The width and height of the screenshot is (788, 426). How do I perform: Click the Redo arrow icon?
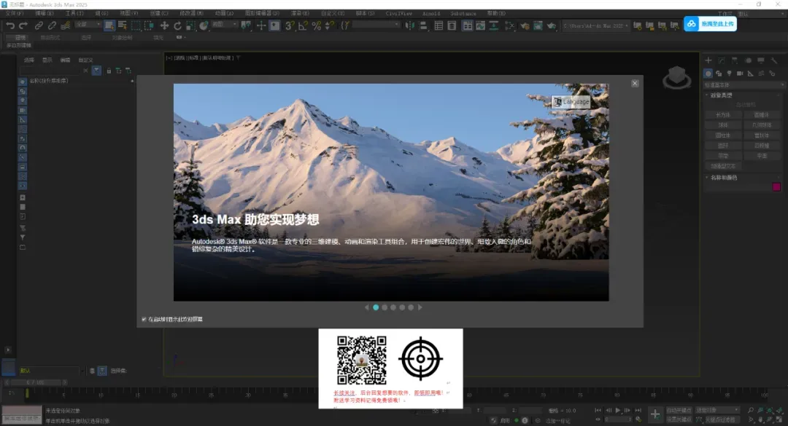tap(23, 25)
